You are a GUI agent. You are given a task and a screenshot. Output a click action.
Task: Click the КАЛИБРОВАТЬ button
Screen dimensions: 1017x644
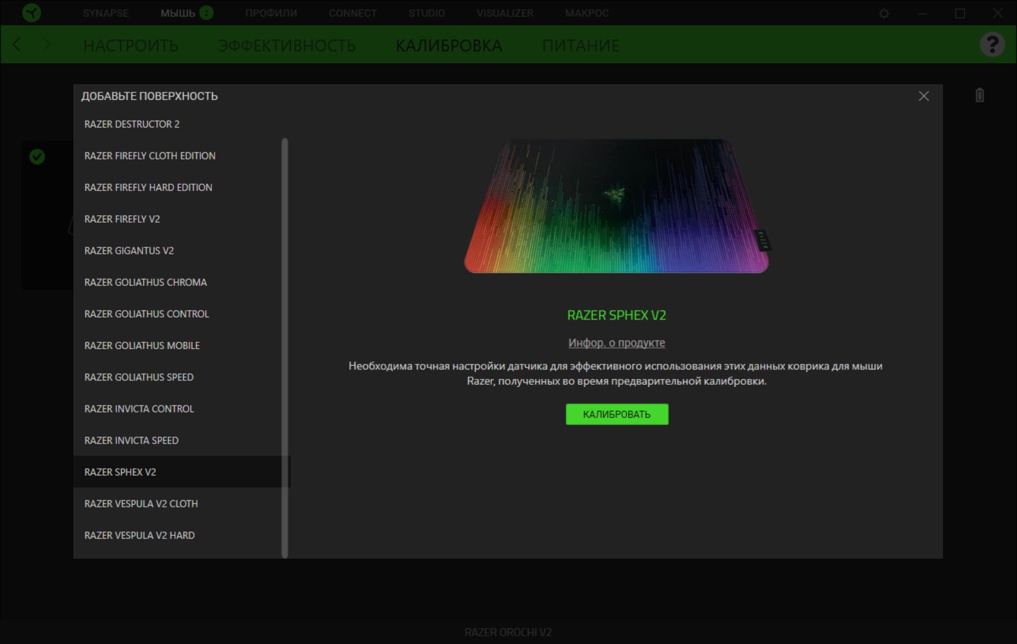617,414
